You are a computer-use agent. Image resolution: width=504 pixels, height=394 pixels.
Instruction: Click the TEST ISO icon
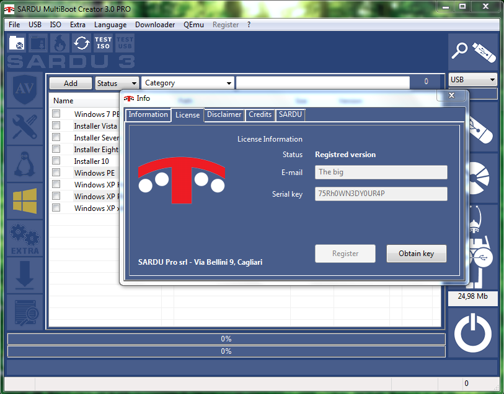(103, 43)
